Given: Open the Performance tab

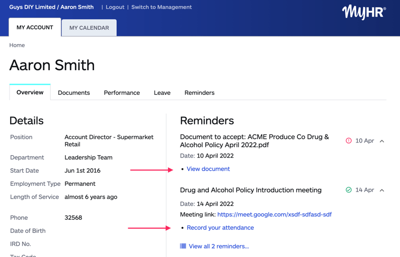Looking at the screenshot, I should click(122, 93).
